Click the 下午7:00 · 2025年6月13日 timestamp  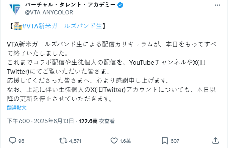(x=40, y=121)
